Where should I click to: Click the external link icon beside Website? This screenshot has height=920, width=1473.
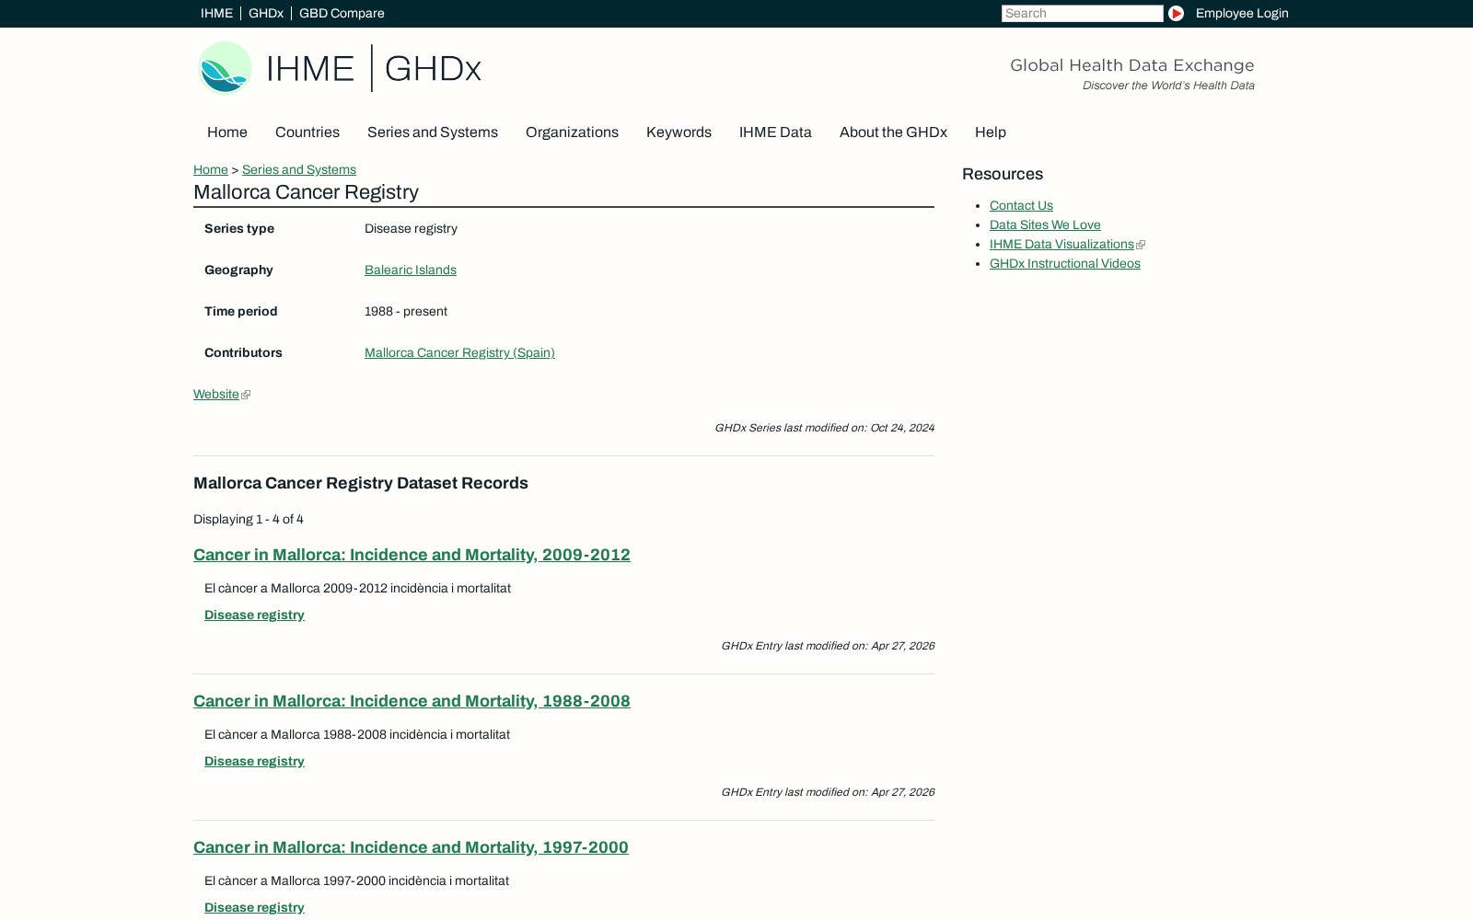pos(246,395)
